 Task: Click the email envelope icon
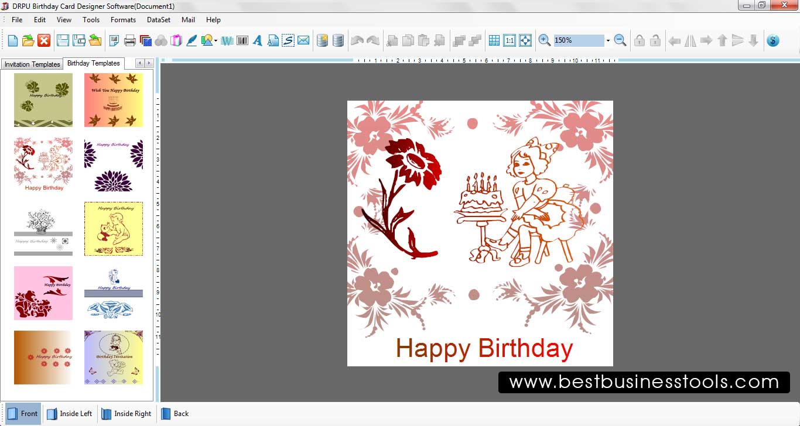[303, 40]
